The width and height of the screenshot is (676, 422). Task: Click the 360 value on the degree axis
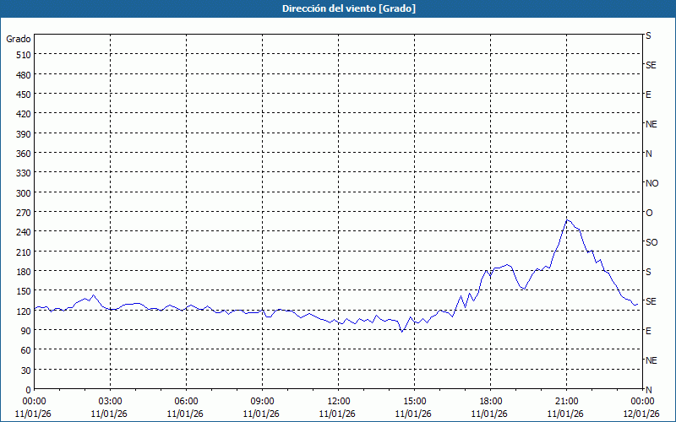[23, 154]
